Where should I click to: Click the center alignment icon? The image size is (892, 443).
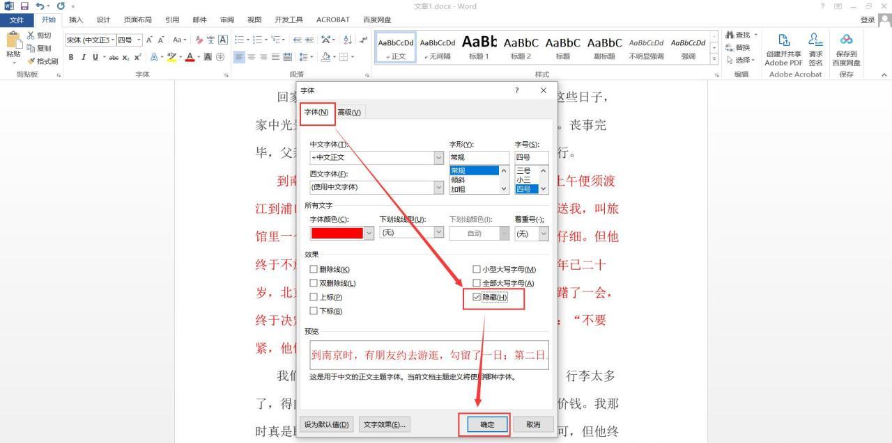pyautogui.click(x=252, y=57)
